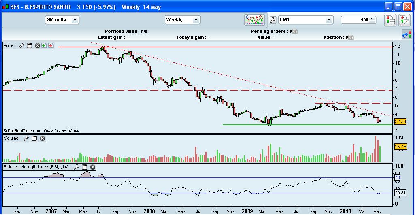Image resolution: width=415 pixels, height=215 pixels.
Task: Select the solid red resistance line at 12
Action: pyautogui.click(x=225, y=47)
